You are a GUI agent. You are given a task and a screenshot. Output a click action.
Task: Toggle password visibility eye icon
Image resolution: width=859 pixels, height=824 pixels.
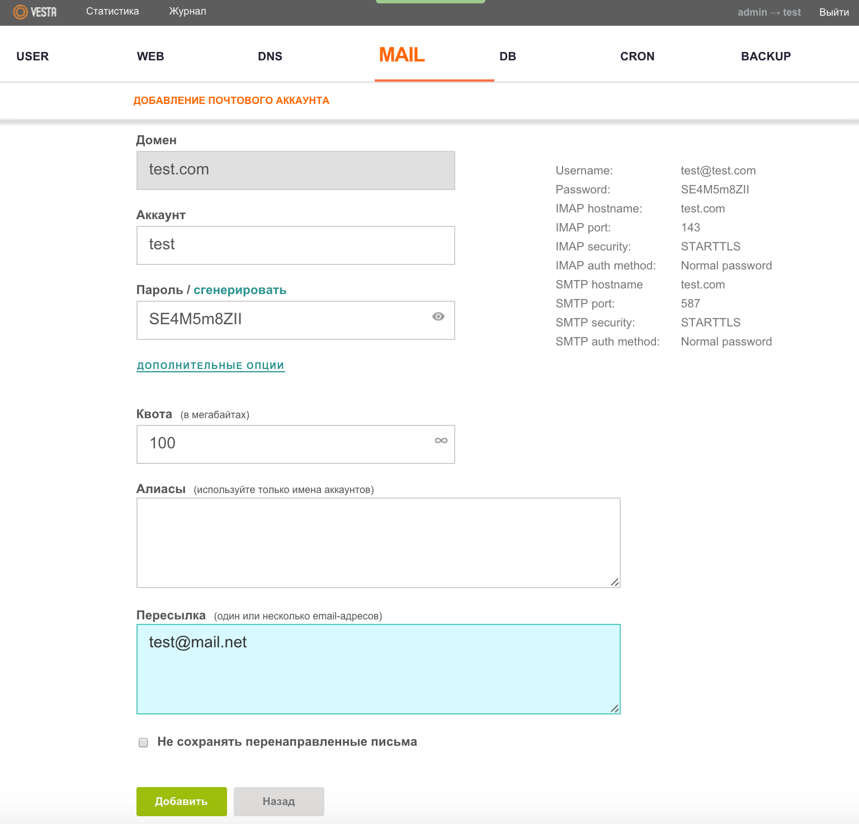click(x=438, y=316)
